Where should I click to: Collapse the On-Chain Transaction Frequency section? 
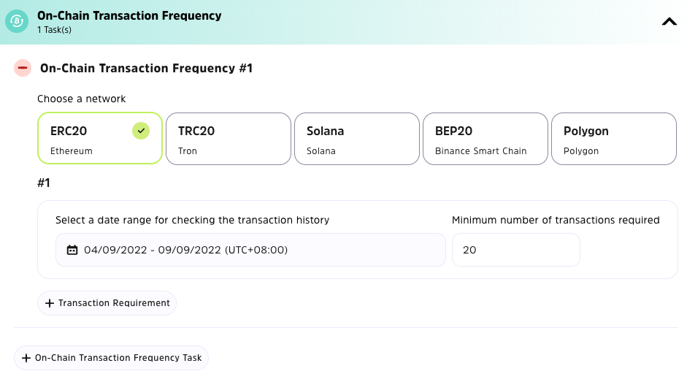(669, 22)
